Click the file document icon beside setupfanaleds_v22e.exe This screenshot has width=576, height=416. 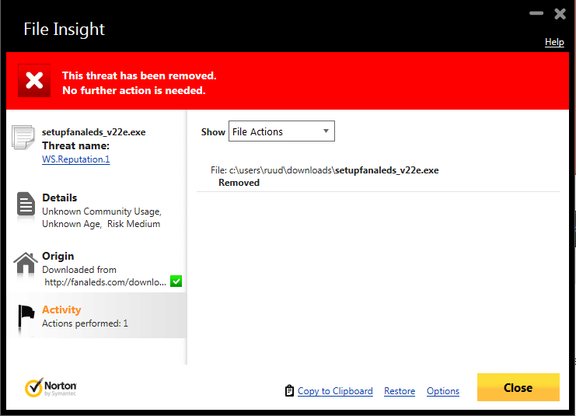23,138
